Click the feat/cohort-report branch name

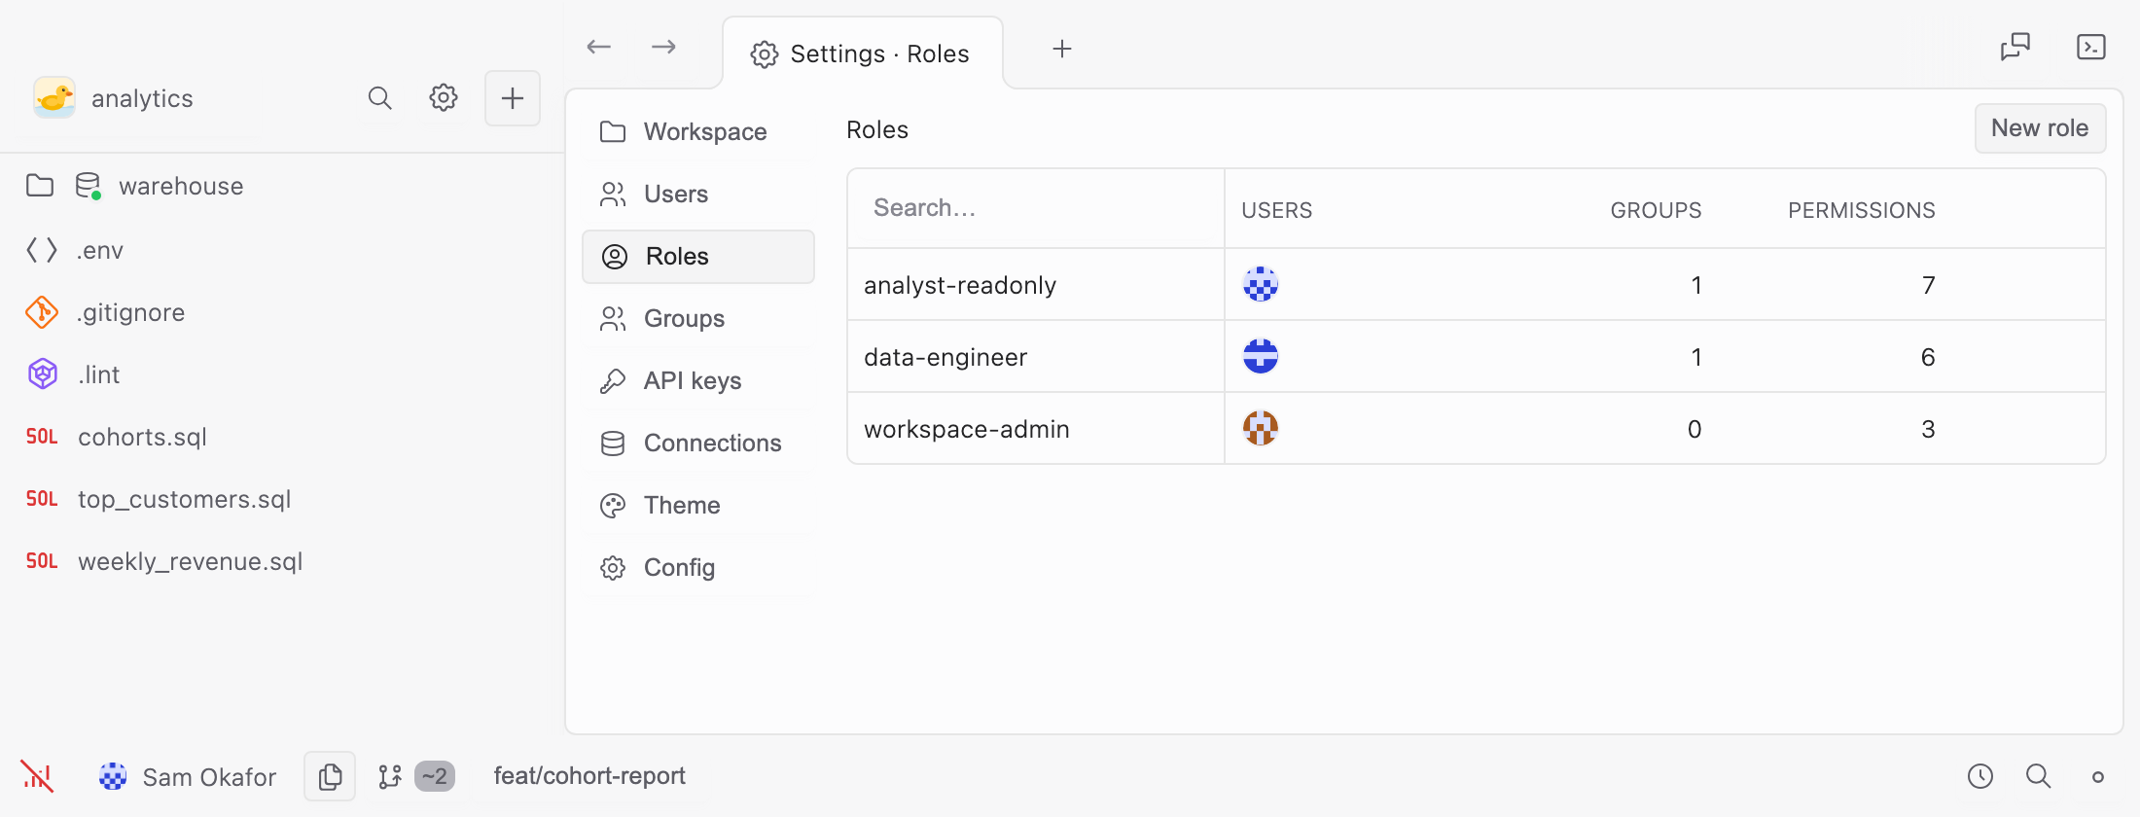[x=589, y=776]
